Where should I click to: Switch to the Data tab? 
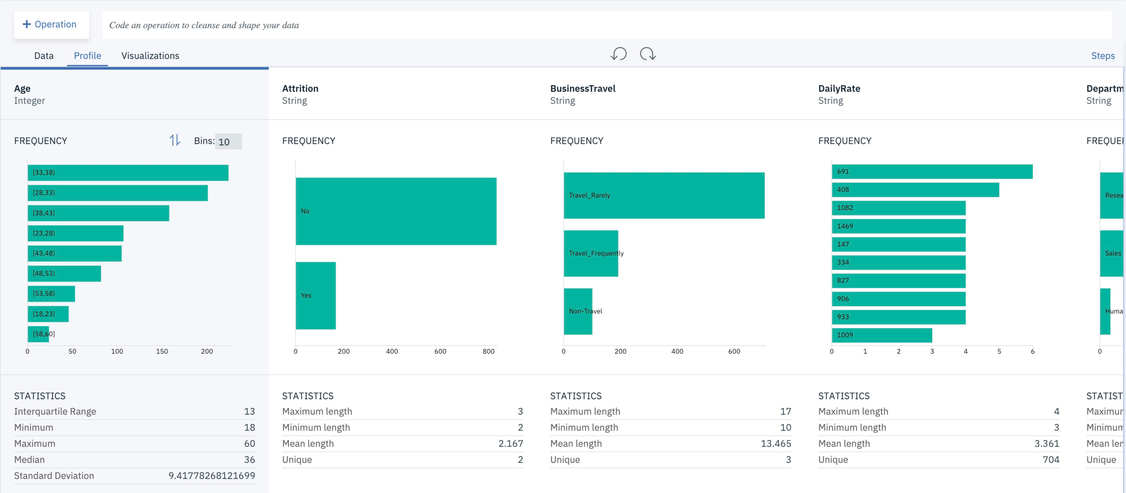(44, 56)
